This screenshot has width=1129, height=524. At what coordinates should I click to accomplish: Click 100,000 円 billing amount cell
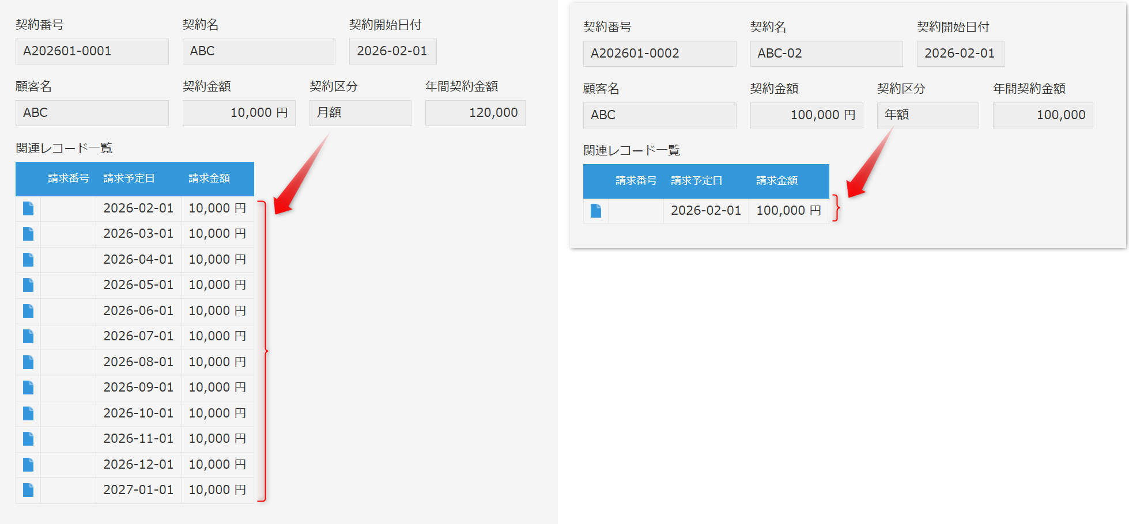tap(789, 211)
